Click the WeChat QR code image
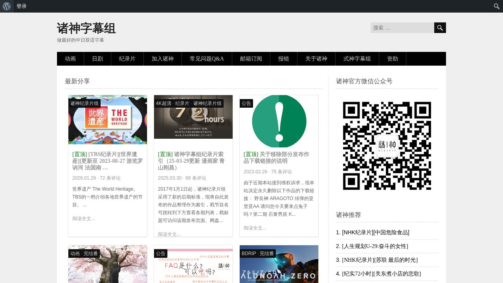This screenshot has height=283, width=503. click(387, 146)
